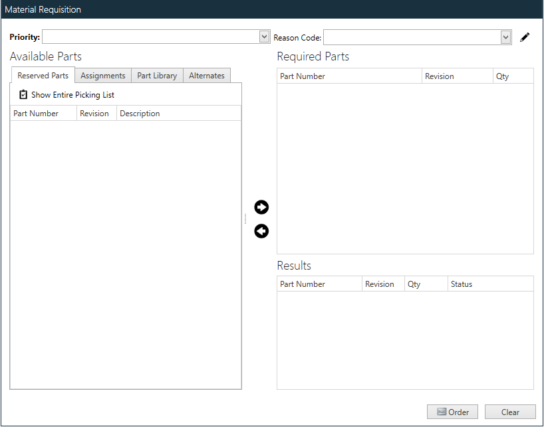Image resolution: width=544 pixels, height=427 pixels.
Task: Click the right arrow to add required parts
Action: (x=261, y=207)
